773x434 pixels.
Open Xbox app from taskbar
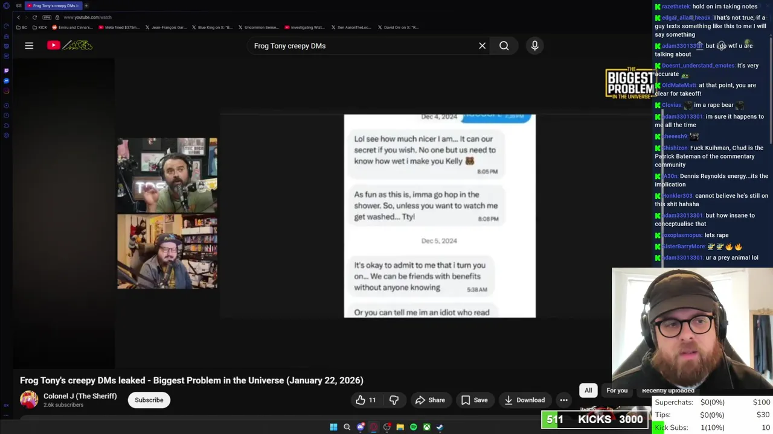(x=427, y=427)
